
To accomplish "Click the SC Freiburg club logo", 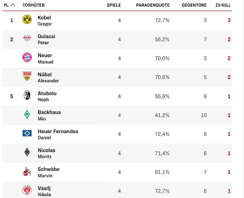I will pos(27,95).
